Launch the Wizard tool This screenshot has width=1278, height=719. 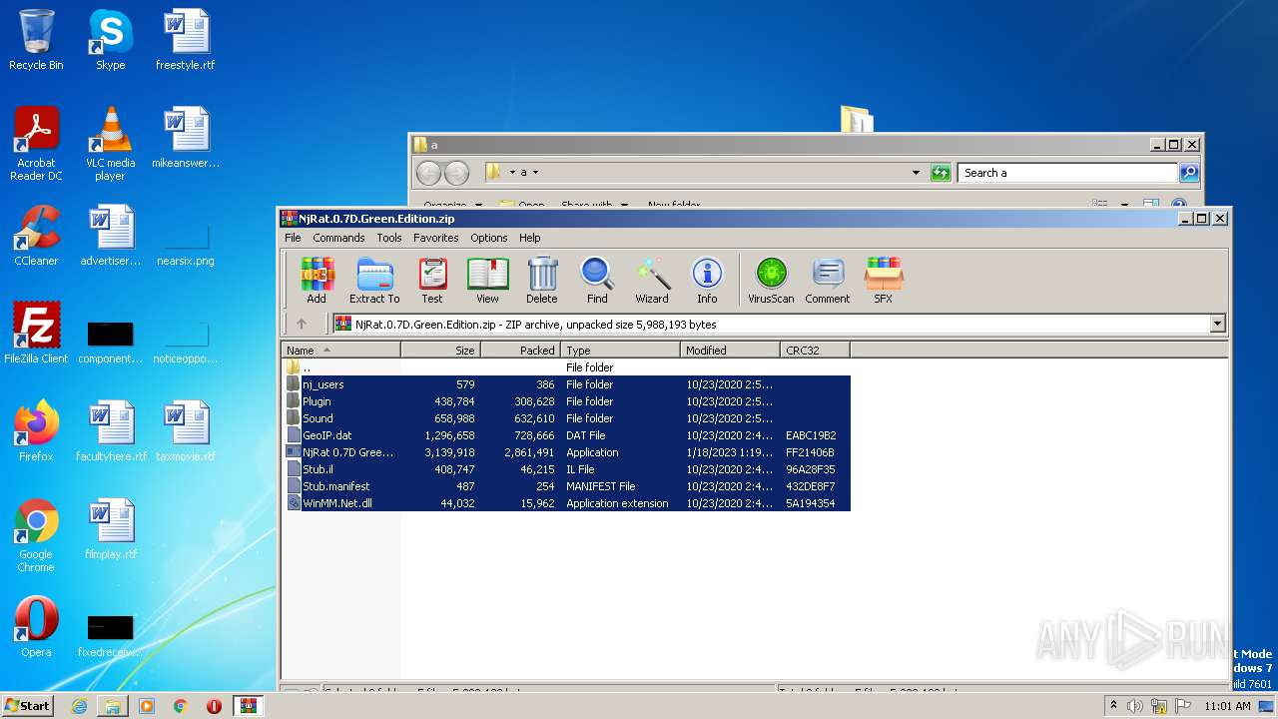click(652, 280)
